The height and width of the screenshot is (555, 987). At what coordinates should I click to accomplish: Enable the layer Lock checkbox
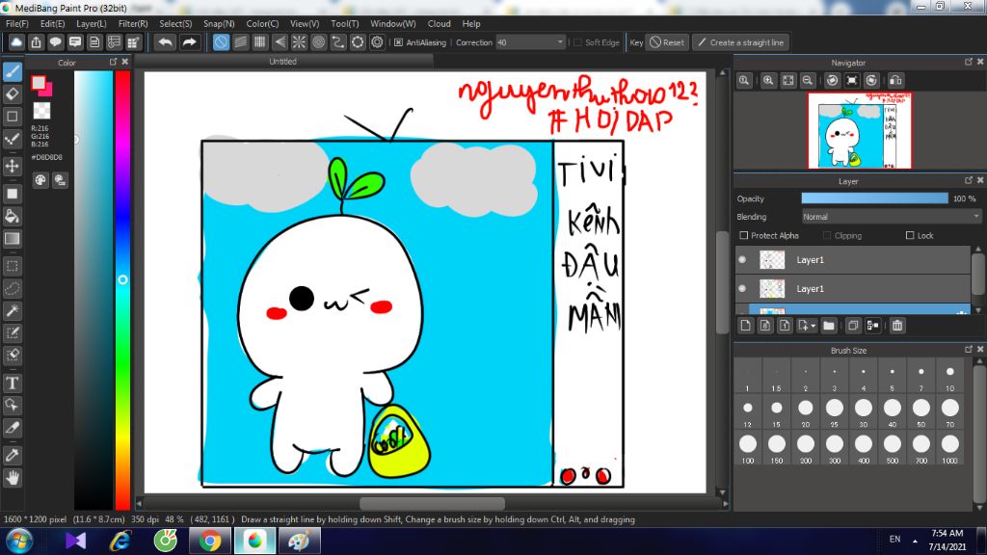tap(910, 235)
